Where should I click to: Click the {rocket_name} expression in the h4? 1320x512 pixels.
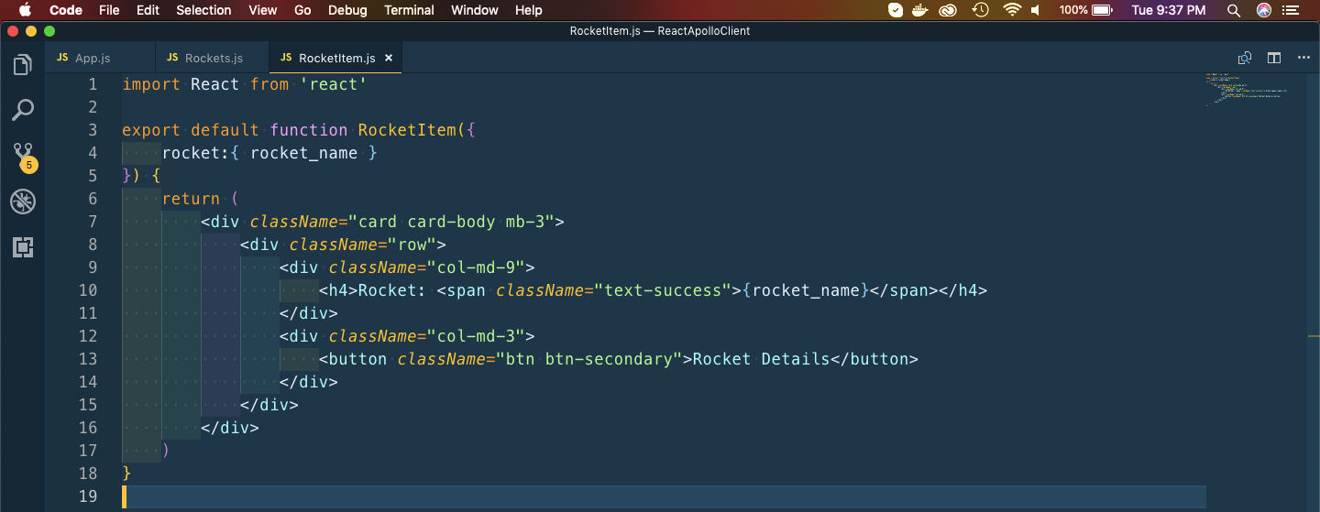(x=805, y=290)
